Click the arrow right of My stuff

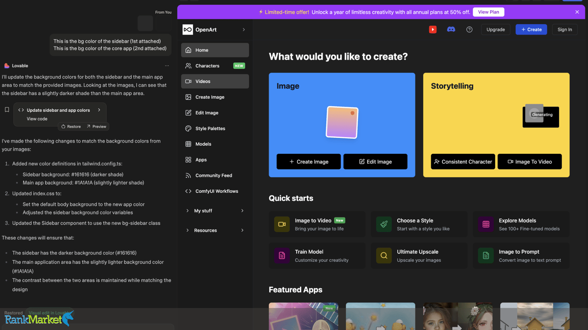pos(242,211)
